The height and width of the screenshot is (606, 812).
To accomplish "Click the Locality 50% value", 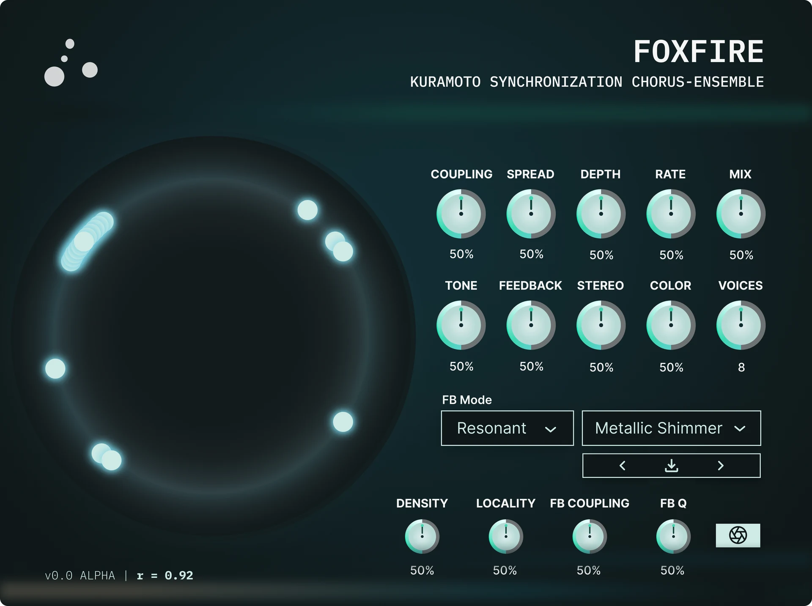I will pos(505,570).
